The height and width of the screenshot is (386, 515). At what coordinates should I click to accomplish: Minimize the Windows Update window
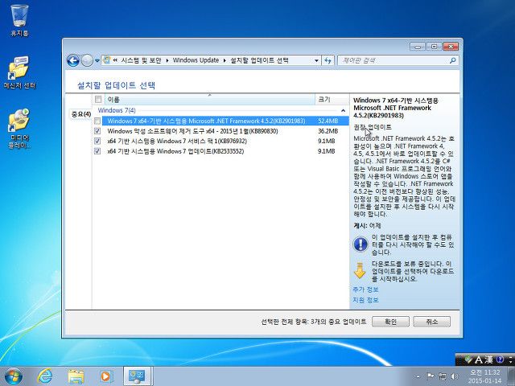click(x=418, y=47)
